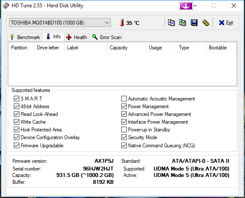This screenshot has height=198, width=245.
Task: Click the copy screenshot toolbar icon
Action: tap(183, 23)
